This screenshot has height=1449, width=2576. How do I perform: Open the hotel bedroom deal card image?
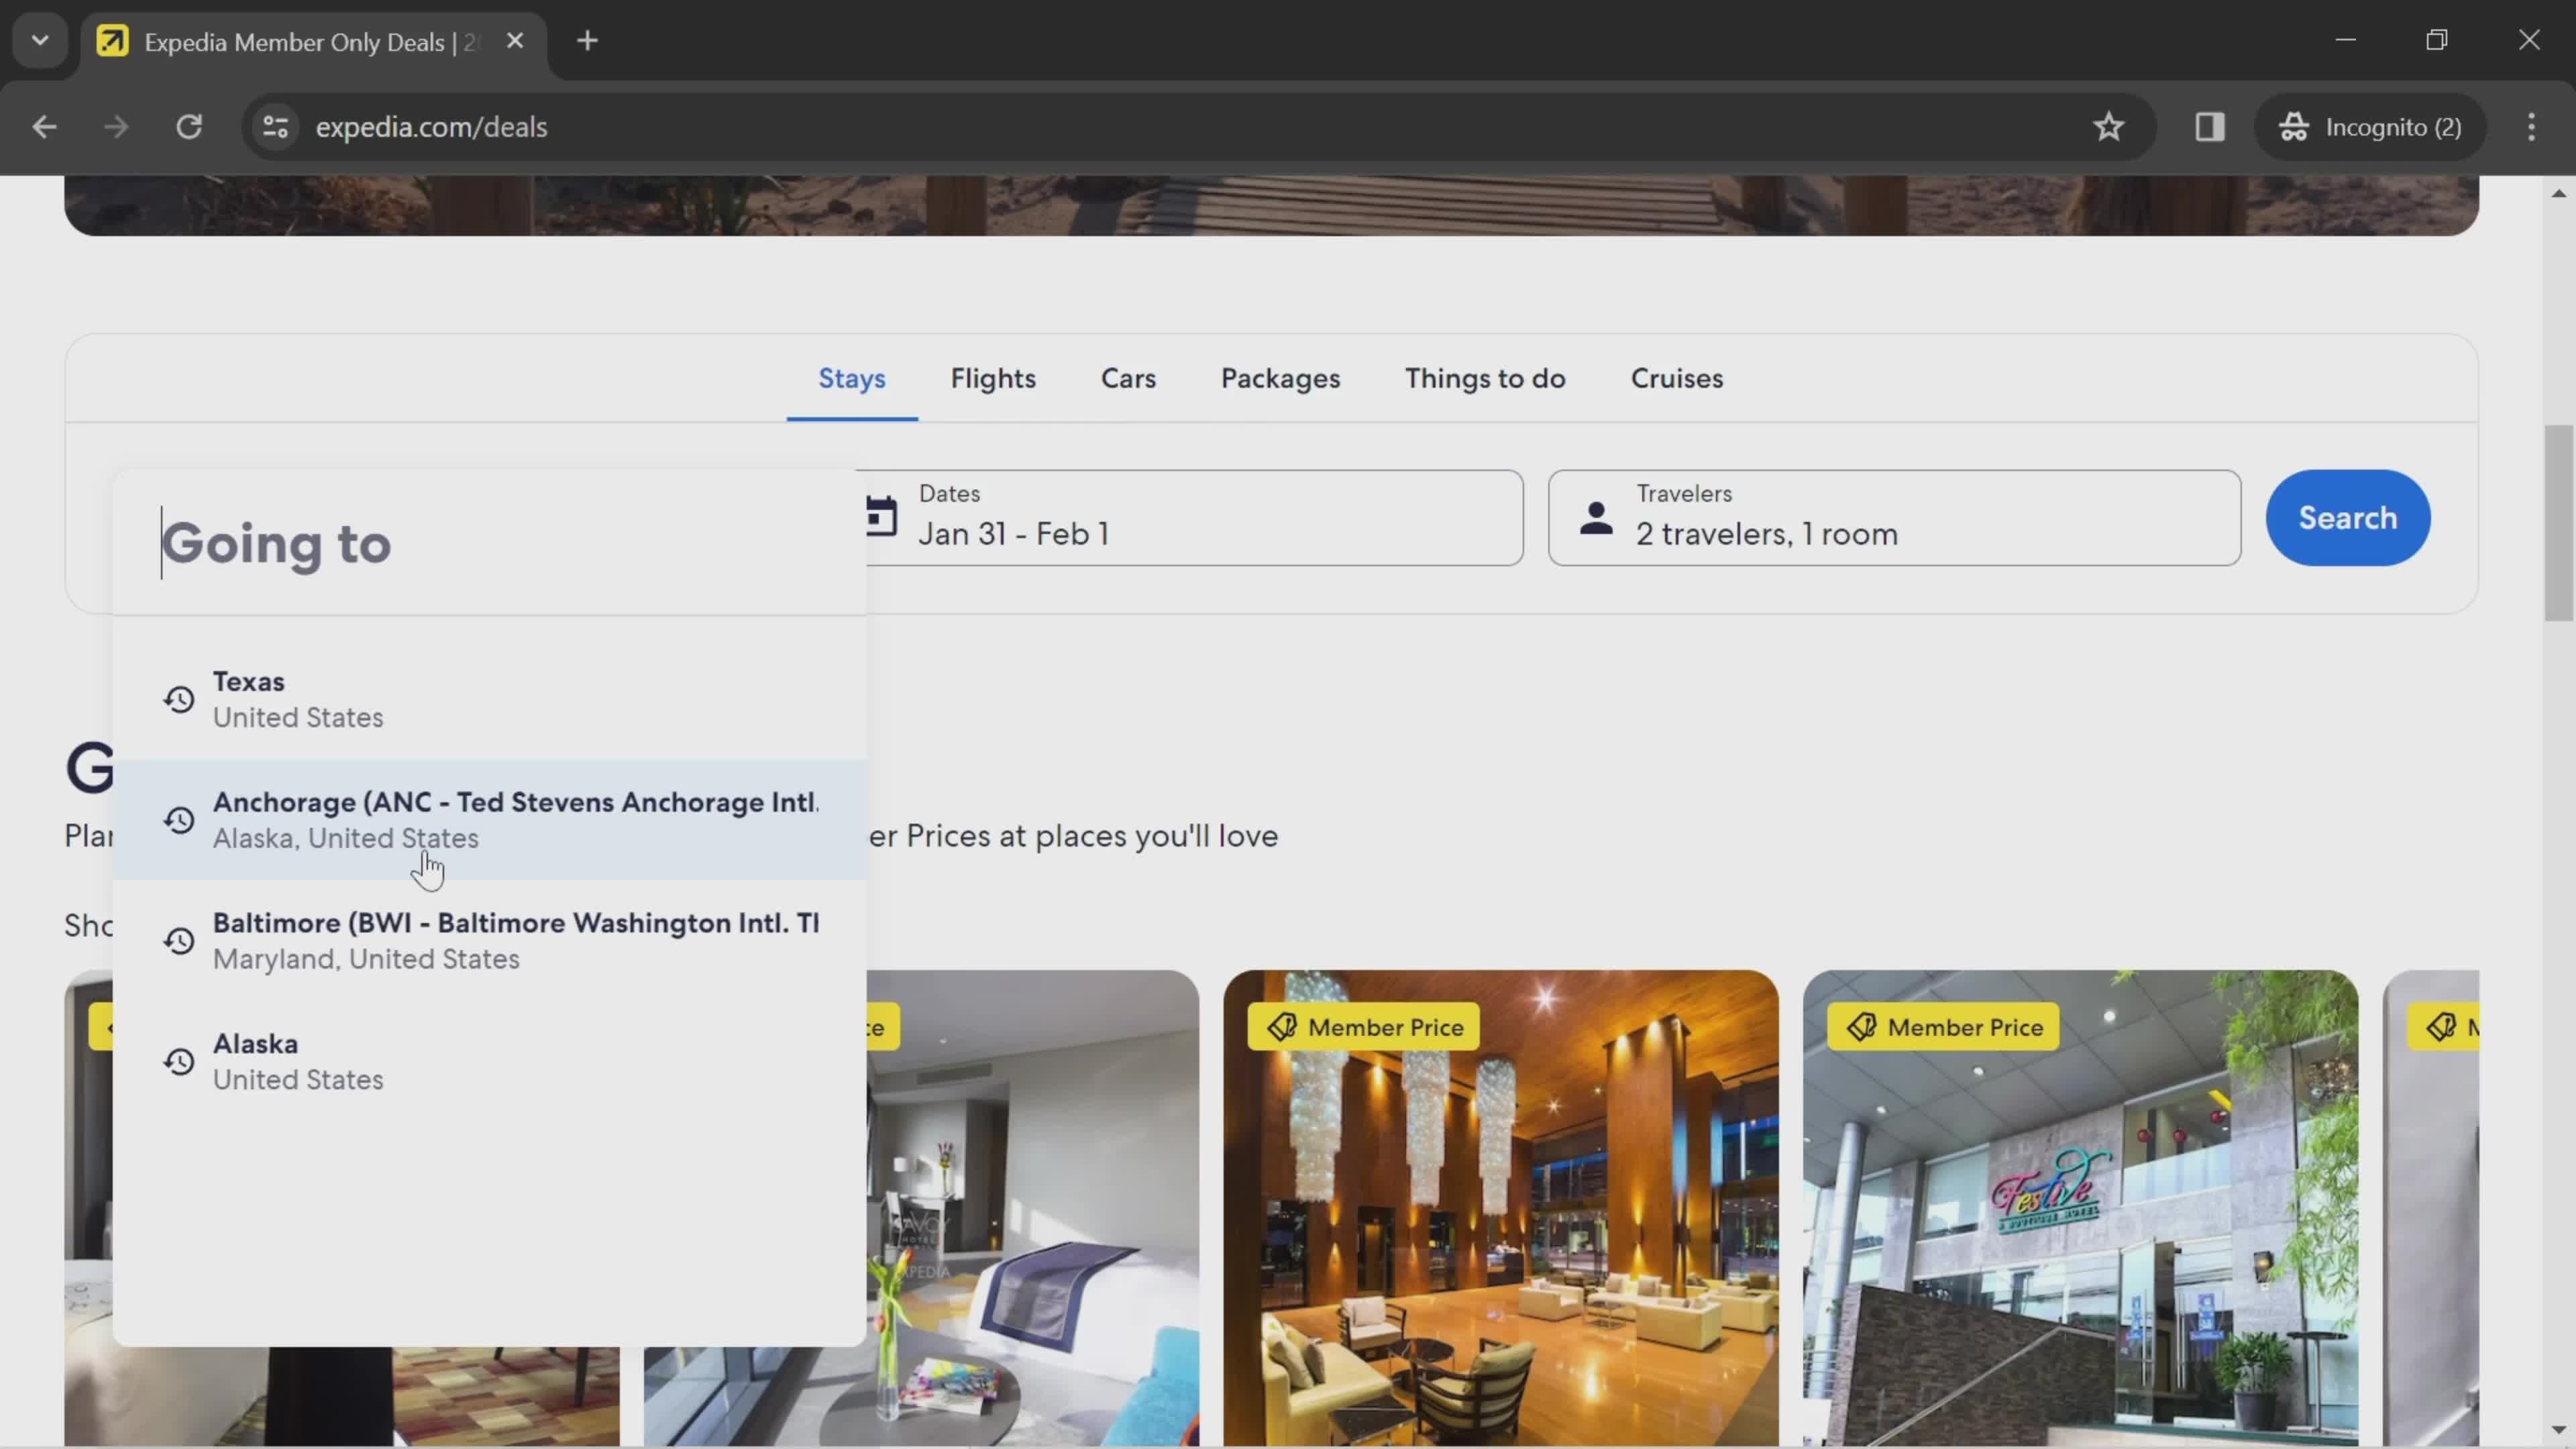coord(1033,1208)
